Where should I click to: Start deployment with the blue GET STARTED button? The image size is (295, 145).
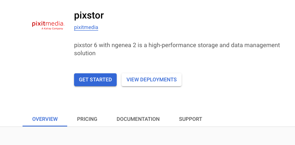95,80
